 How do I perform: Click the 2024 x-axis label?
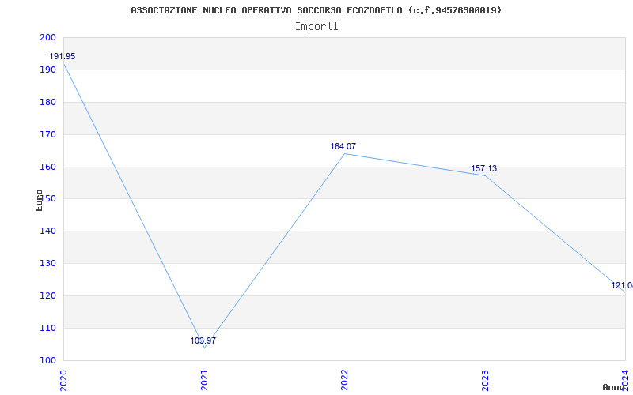[625, 380]
